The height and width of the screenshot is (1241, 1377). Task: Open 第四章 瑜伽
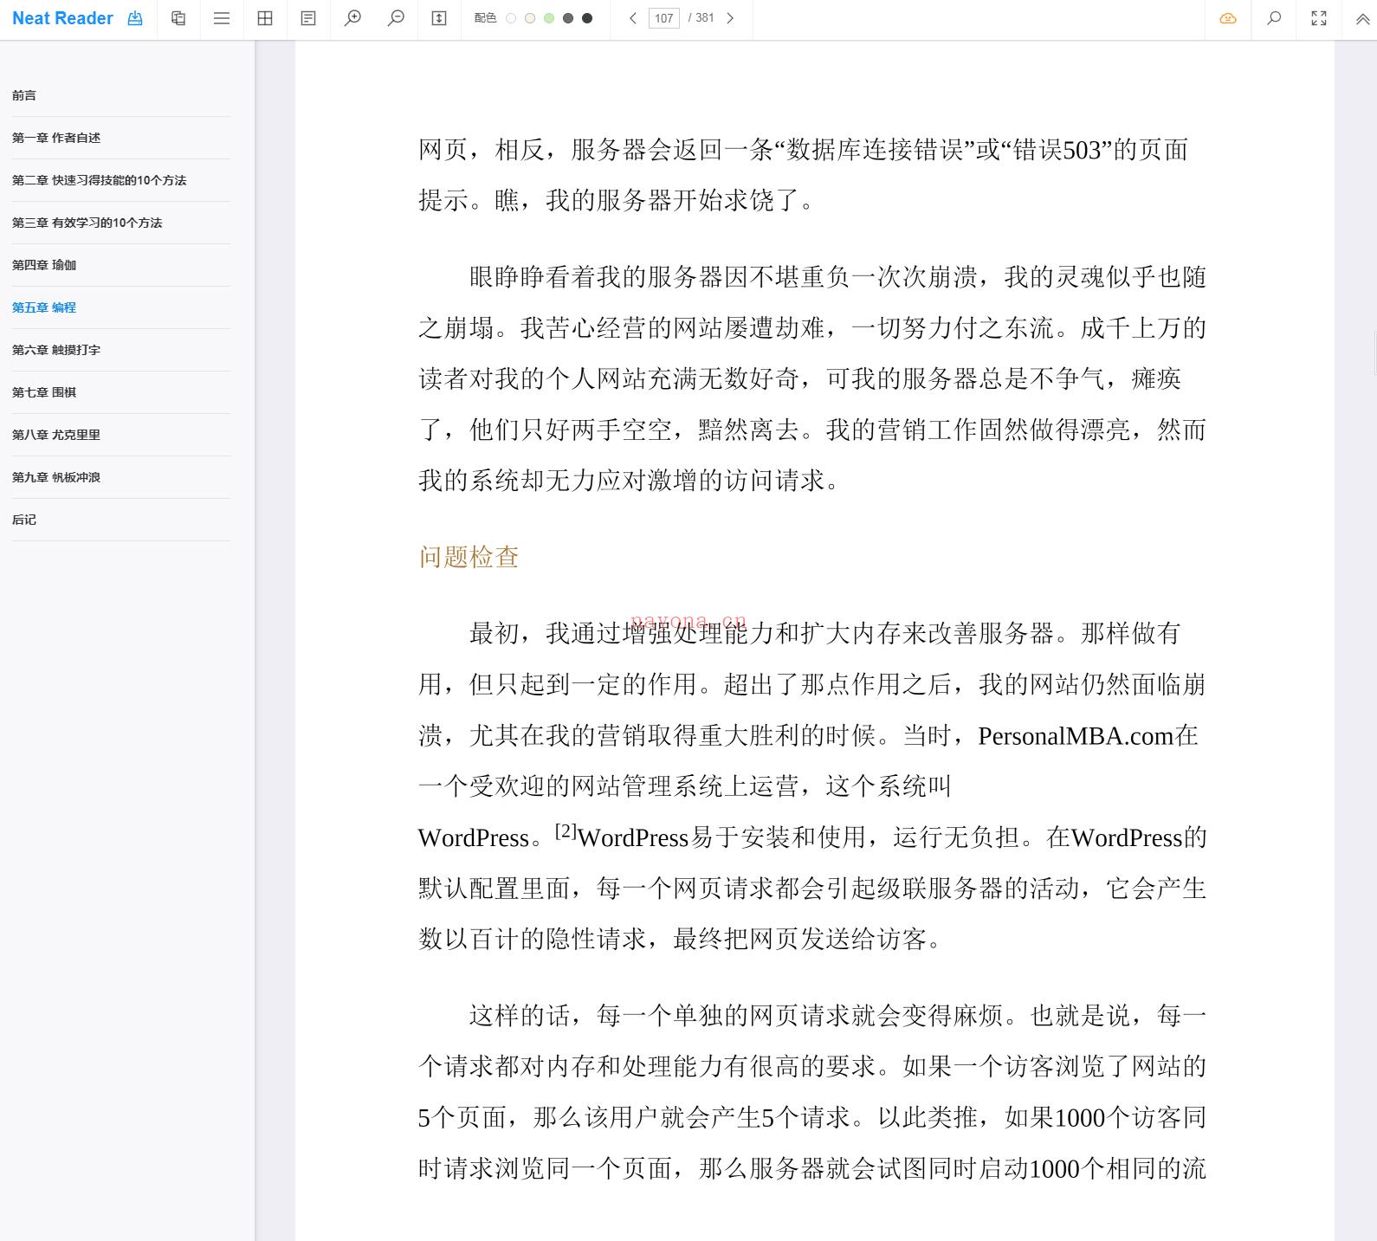pos(44,265)
